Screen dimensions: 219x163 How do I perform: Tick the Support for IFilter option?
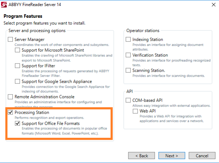tap(17, 66)
